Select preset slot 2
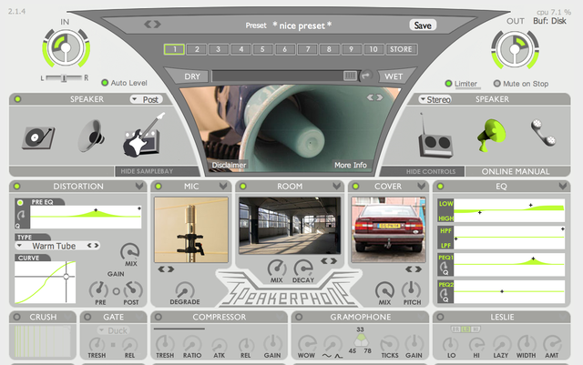Screen dimensions: 583x365 (197, 49)
